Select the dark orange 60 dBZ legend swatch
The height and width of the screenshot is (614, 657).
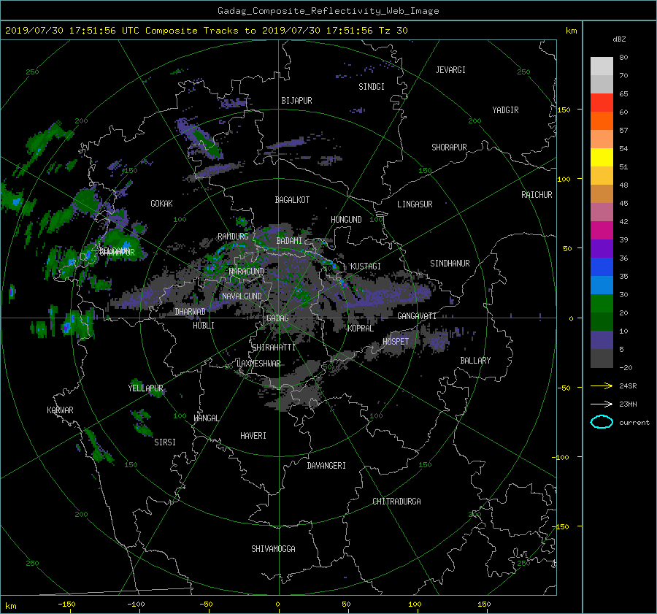coord(602,120)
